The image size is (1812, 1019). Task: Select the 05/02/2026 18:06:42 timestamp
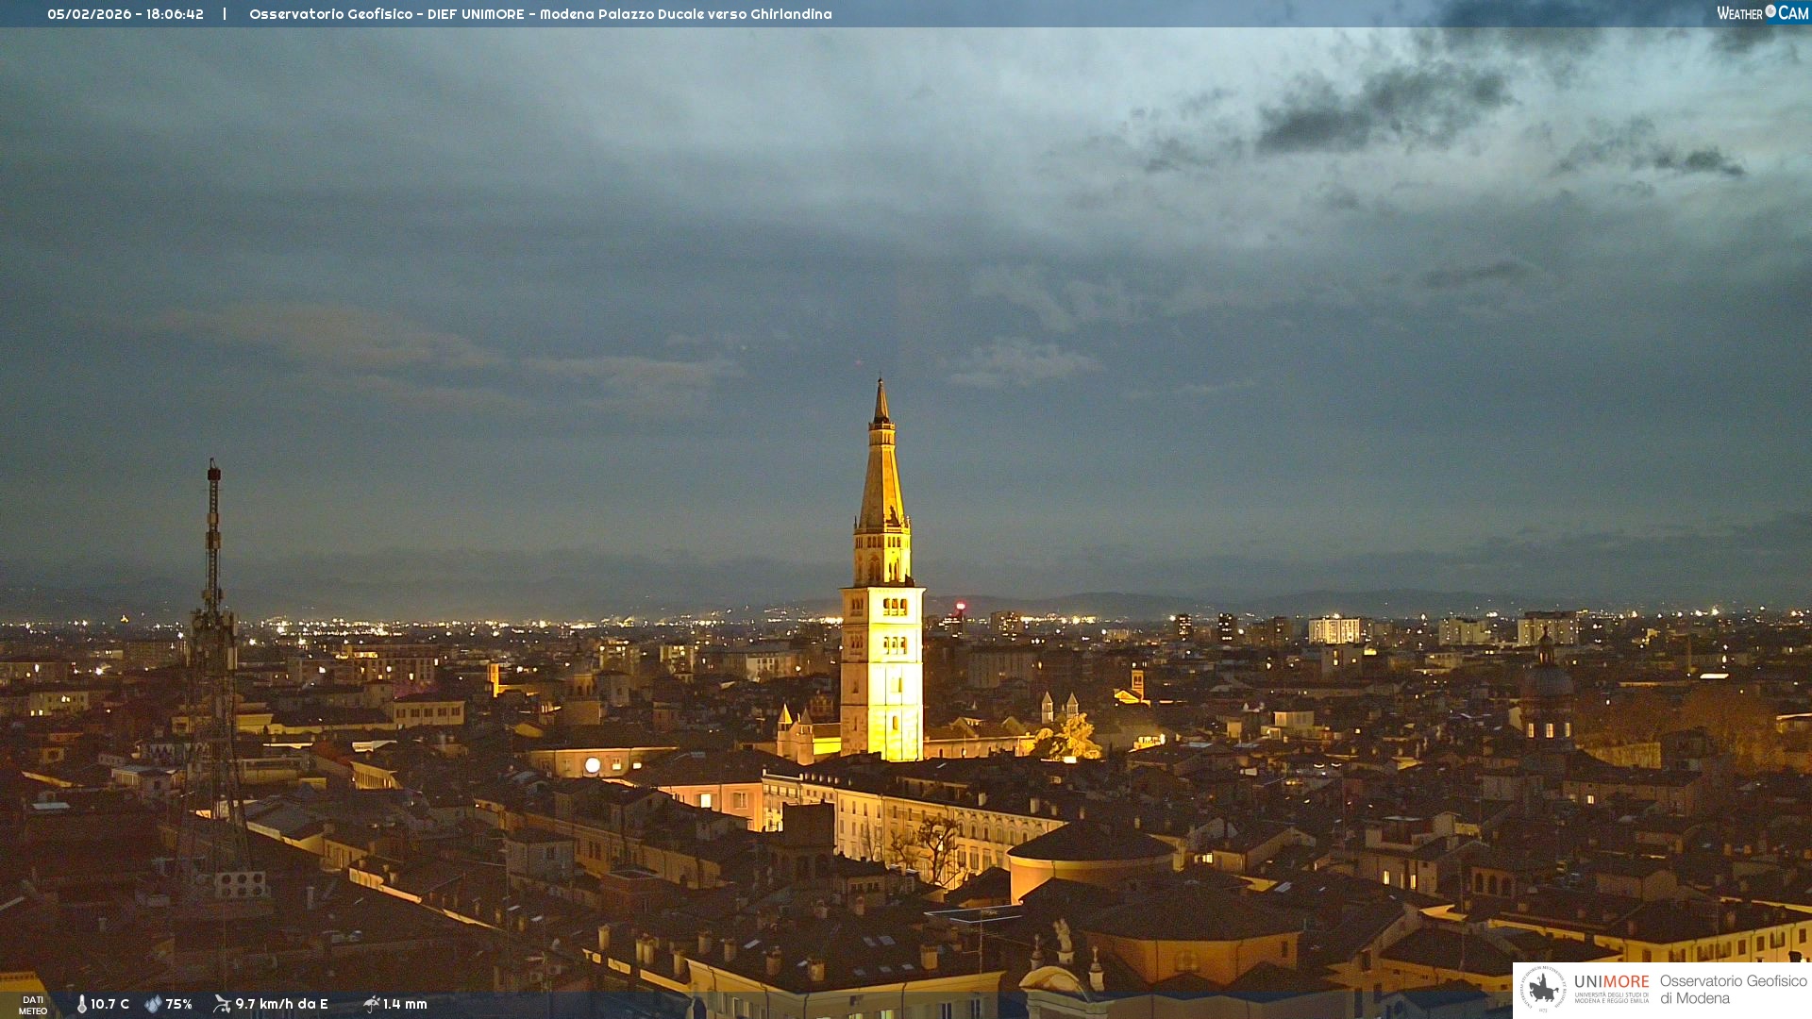tap(126, 14)
